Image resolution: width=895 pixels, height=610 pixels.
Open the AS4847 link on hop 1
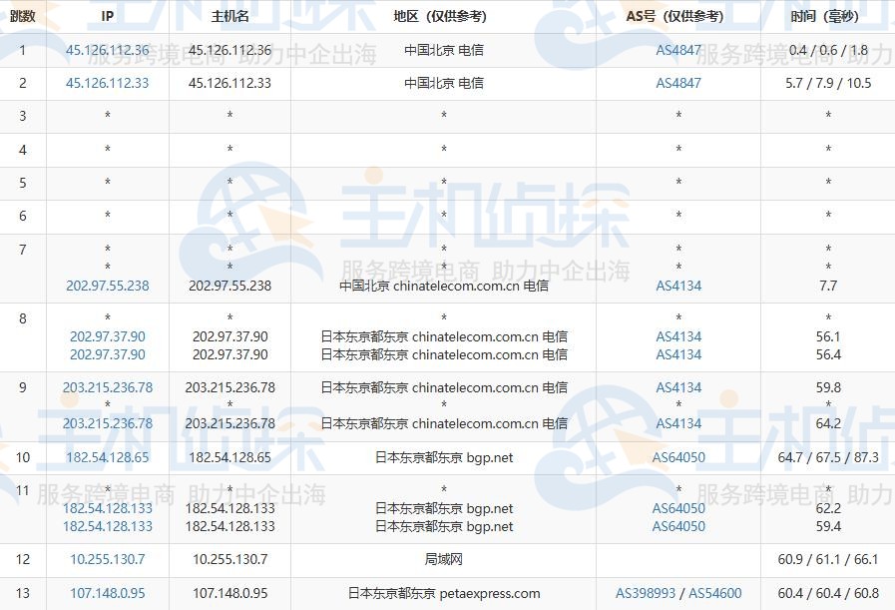(x=677, y=49)
